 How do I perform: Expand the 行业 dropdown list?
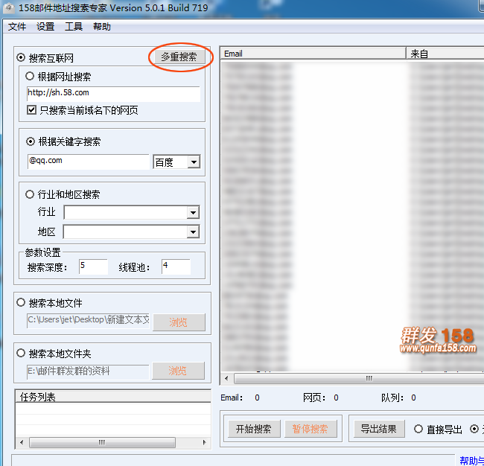point(193,212)
